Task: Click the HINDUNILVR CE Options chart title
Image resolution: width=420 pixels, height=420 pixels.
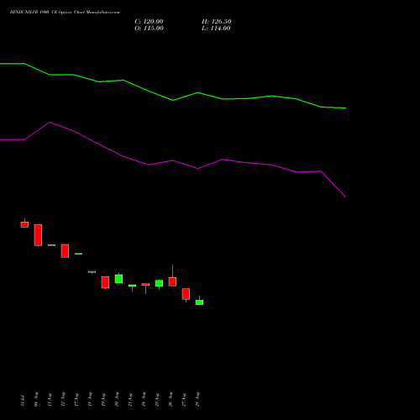Action: click(65, 12)
